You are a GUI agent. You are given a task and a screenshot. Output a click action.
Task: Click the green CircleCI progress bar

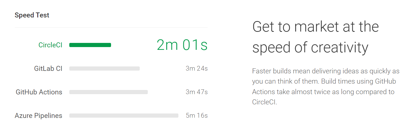tap(90, 45)
